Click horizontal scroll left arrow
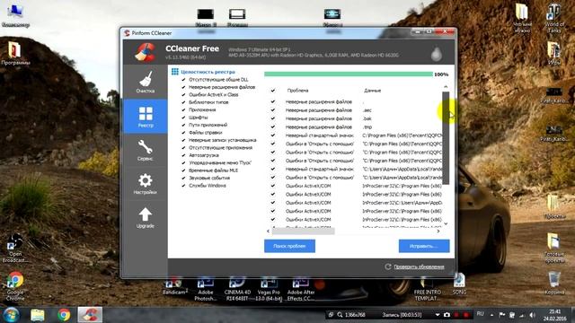 (x=268, y=231)
